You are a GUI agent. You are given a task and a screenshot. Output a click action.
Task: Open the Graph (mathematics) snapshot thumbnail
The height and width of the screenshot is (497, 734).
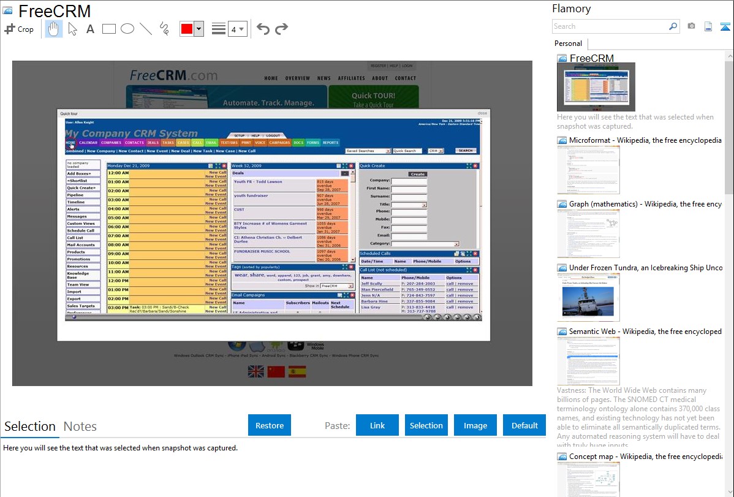(588, 233)
